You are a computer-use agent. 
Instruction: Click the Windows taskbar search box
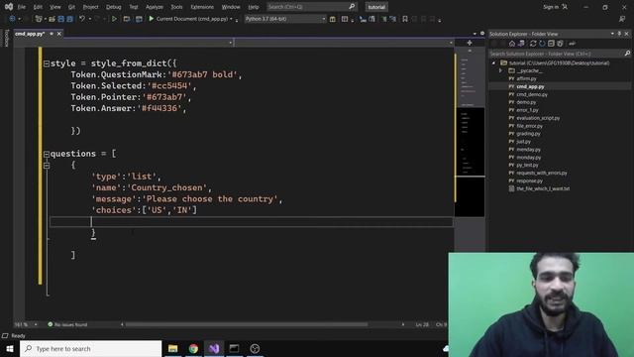[x=90, y=348]
